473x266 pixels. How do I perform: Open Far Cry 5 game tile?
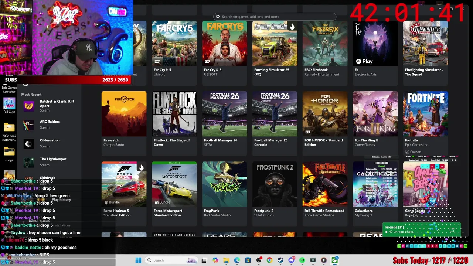174,53
